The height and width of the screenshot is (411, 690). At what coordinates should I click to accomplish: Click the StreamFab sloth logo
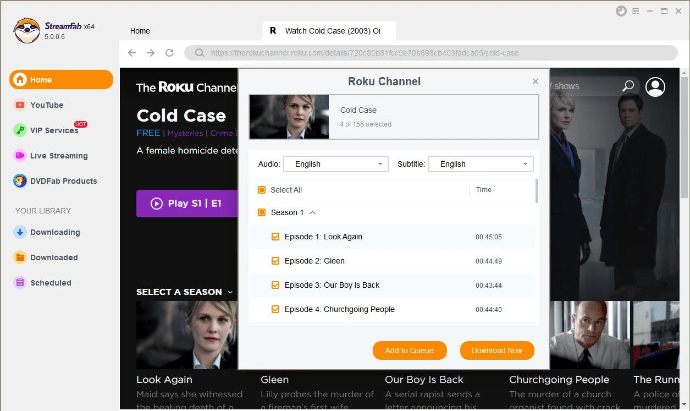pyautogui.click(x=26, y=31)
